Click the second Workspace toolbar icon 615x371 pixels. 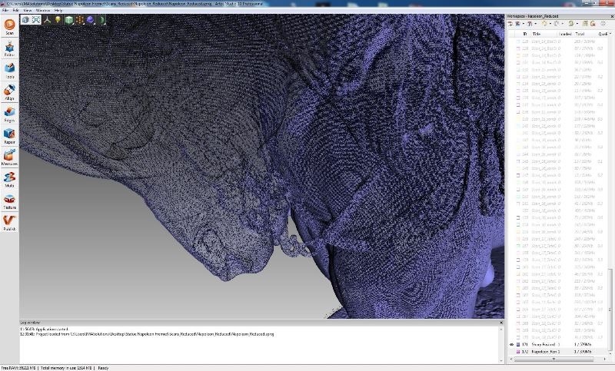click(517, 24)
